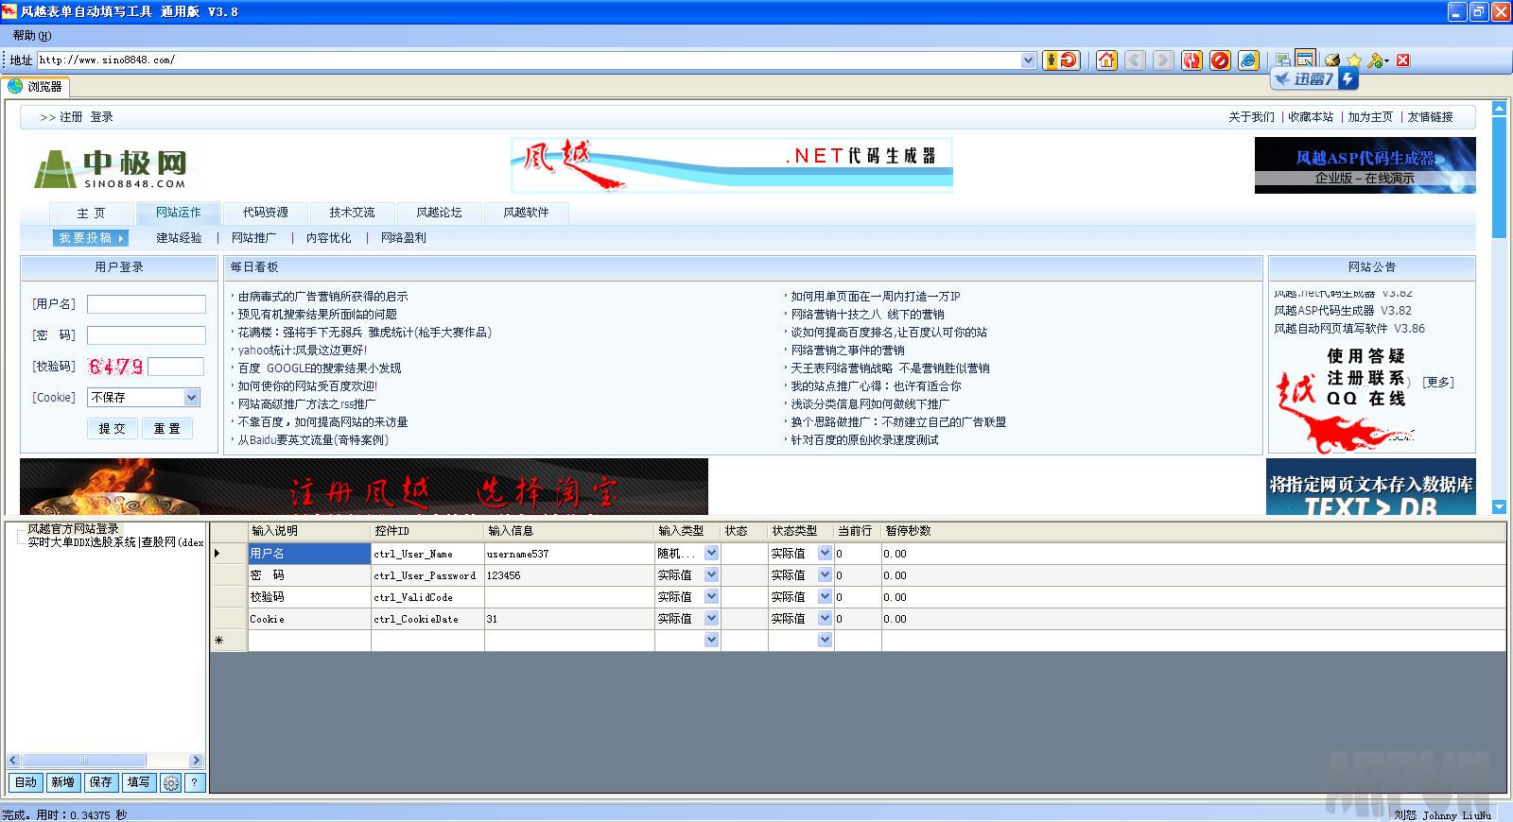Open 输入类型 dropdown in Cookie row
The width and height of the screenshot is (1513, 822).
point(711,618)
